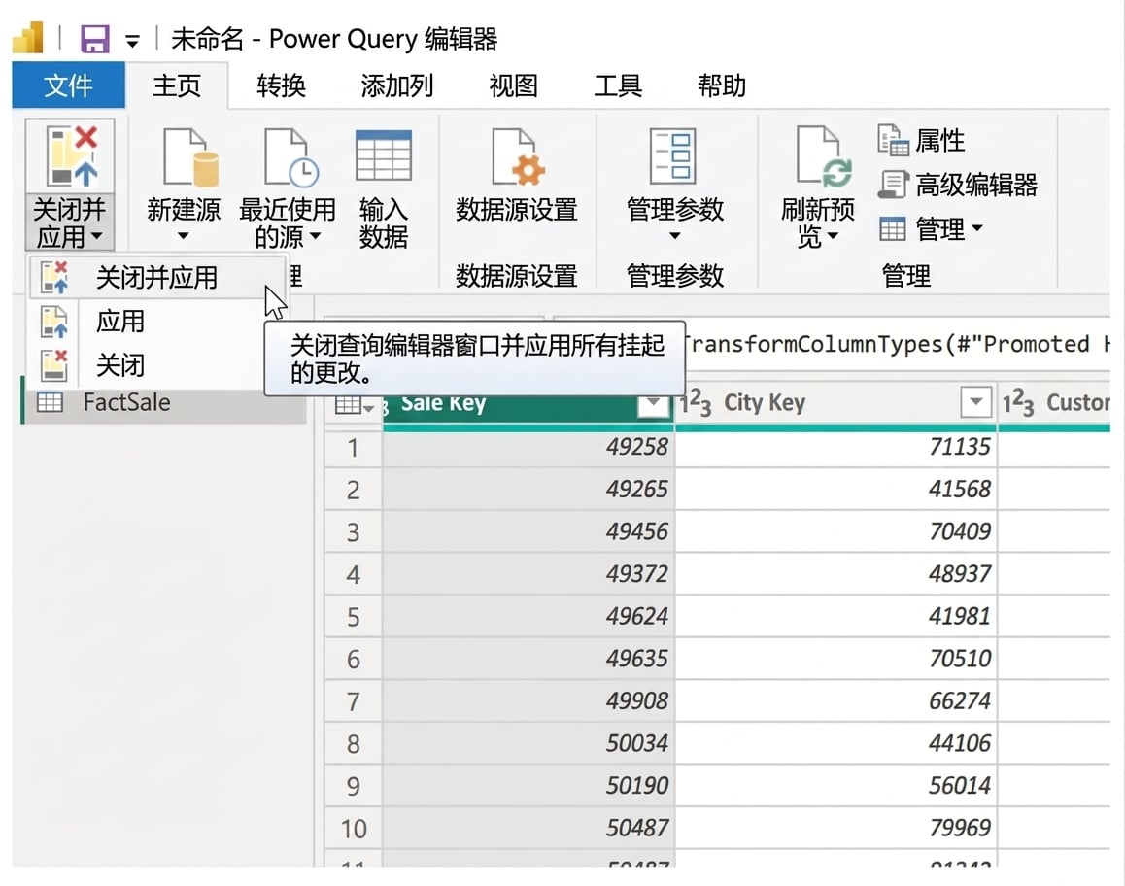
Task: Open 数据源设置 gear icon
Action: point(518,157)
